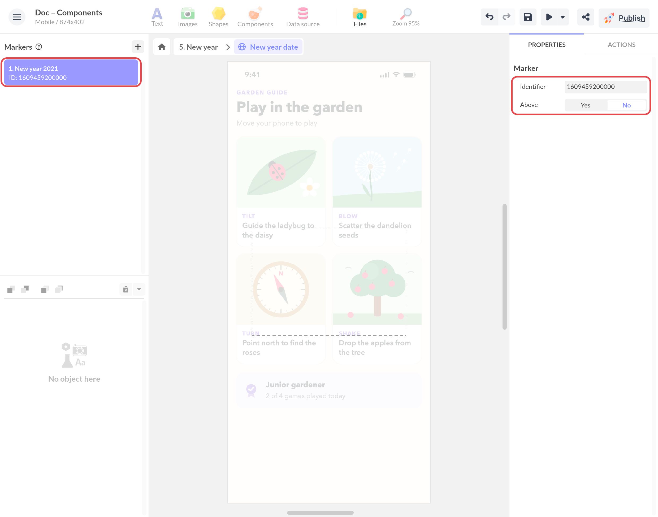This screenshot has width=658, height=517.
Task: Click the save icon
Action: 528,17
